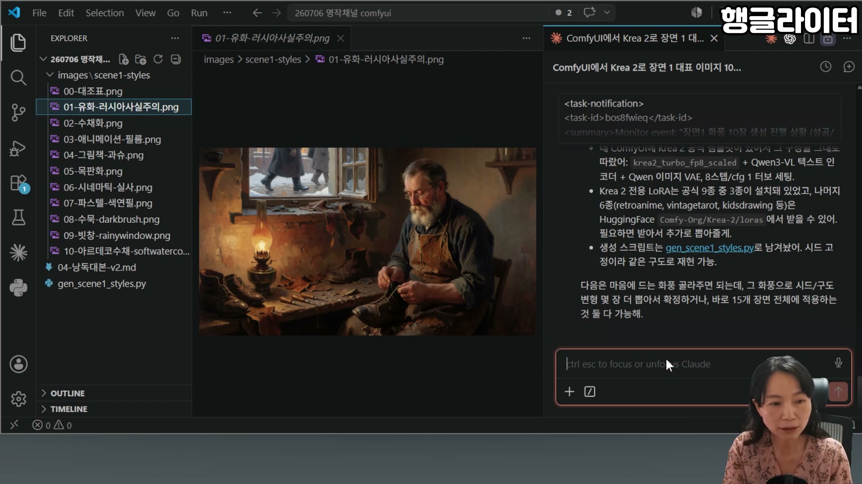Image resolution: width=862 pixels, height=484 pixels.
Task: Open the Go menu
Action: (173, 13)
